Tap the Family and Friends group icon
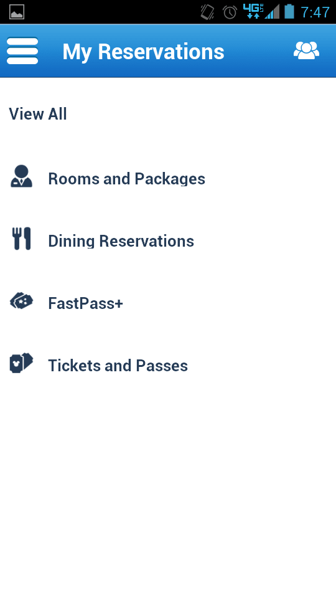 click(x=306, y=50)
